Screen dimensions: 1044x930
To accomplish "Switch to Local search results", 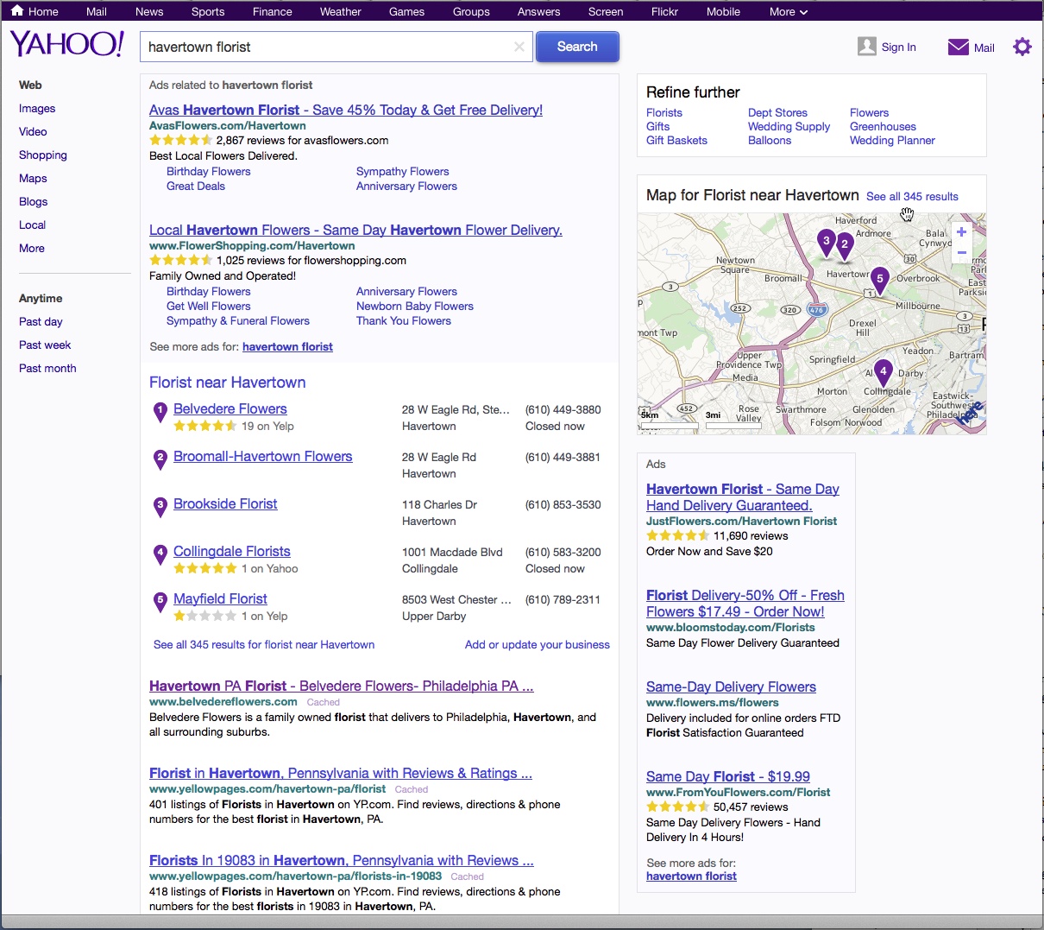I will (32, 225).
